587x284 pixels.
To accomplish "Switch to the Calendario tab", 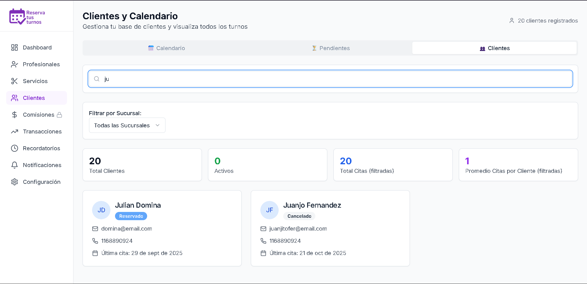I will (x=166, y=48).
